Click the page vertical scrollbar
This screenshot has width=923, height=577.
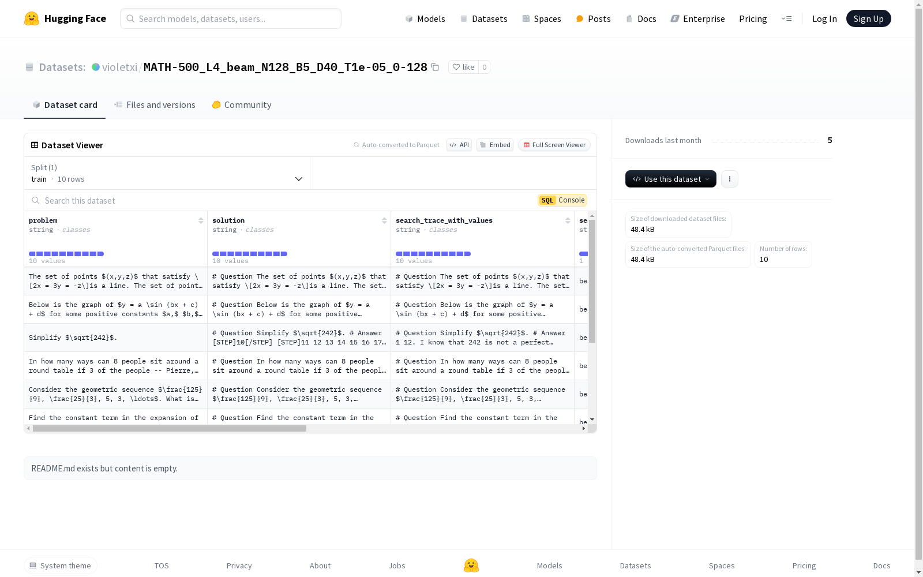pyautogui.click(x=918, y=283)
